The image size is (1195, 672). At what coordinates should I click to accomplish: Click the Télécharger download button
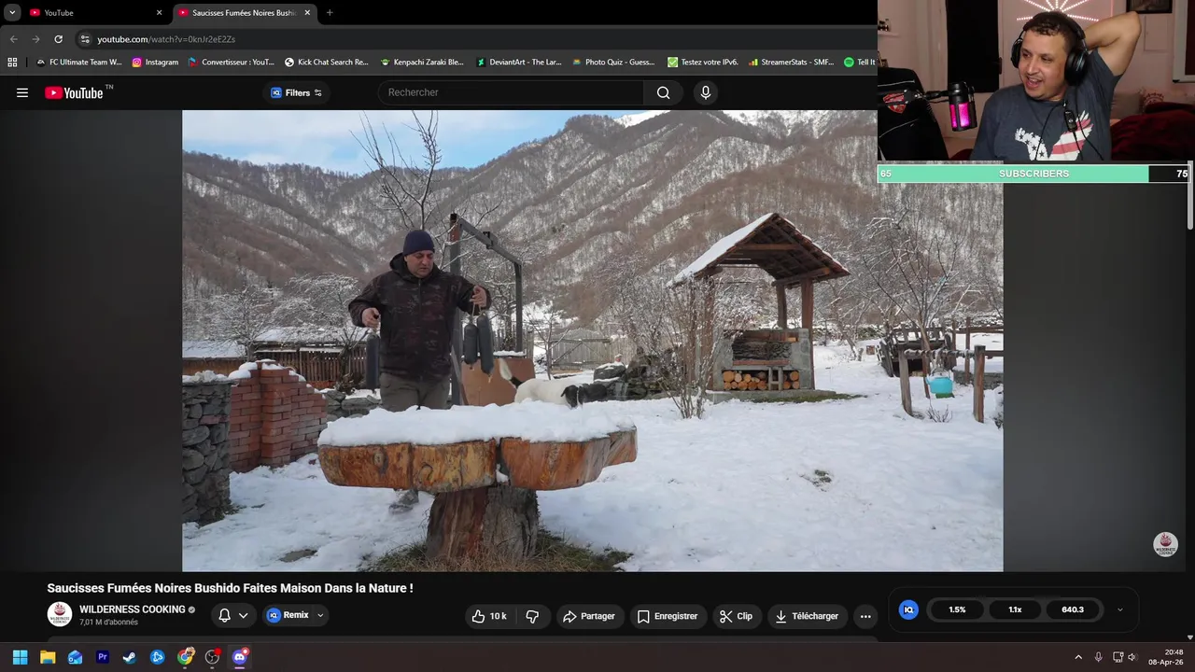tap(807, 616)
